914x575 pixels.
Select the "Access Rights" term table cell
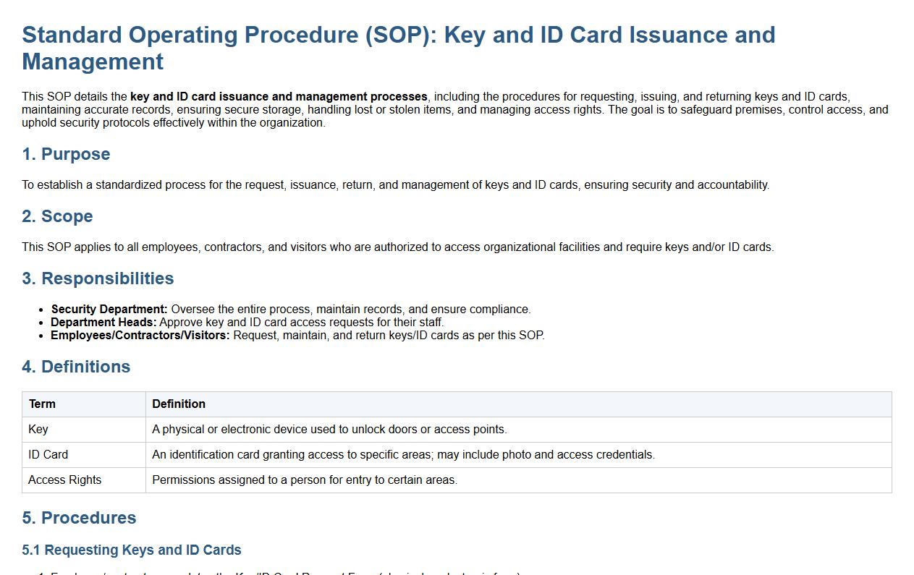(x=65, y=480)
